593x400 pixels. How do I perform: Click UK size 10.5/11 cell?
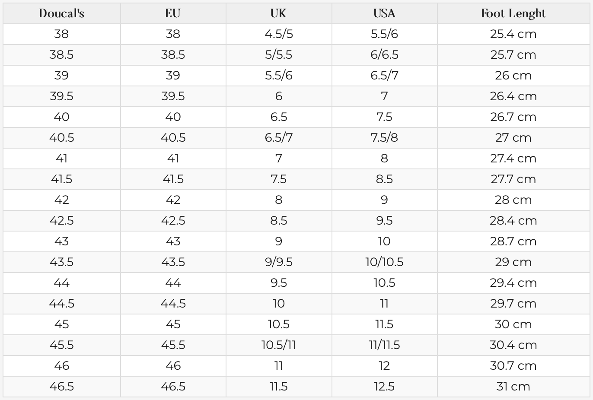pos(278,345)
